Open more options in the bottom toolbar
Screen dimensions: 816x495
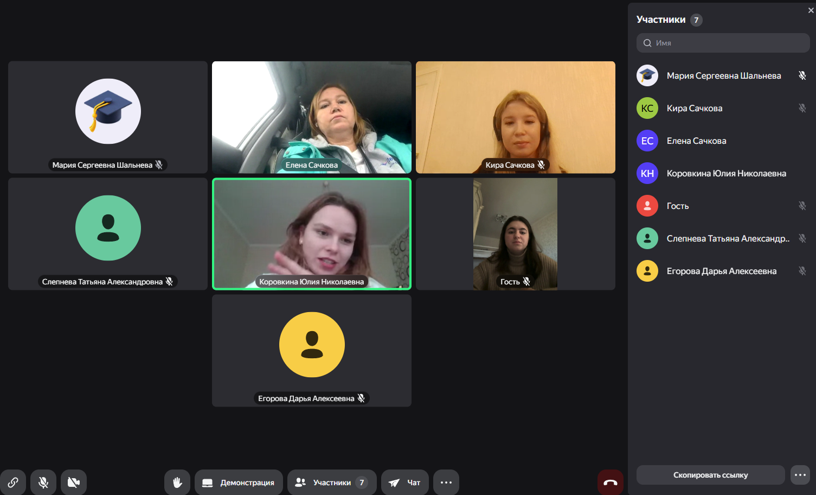click(446, 483)
